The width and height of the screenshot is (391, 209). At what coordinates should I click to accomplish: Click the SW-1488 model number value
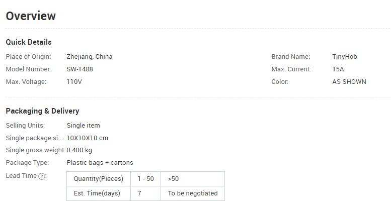80,69
